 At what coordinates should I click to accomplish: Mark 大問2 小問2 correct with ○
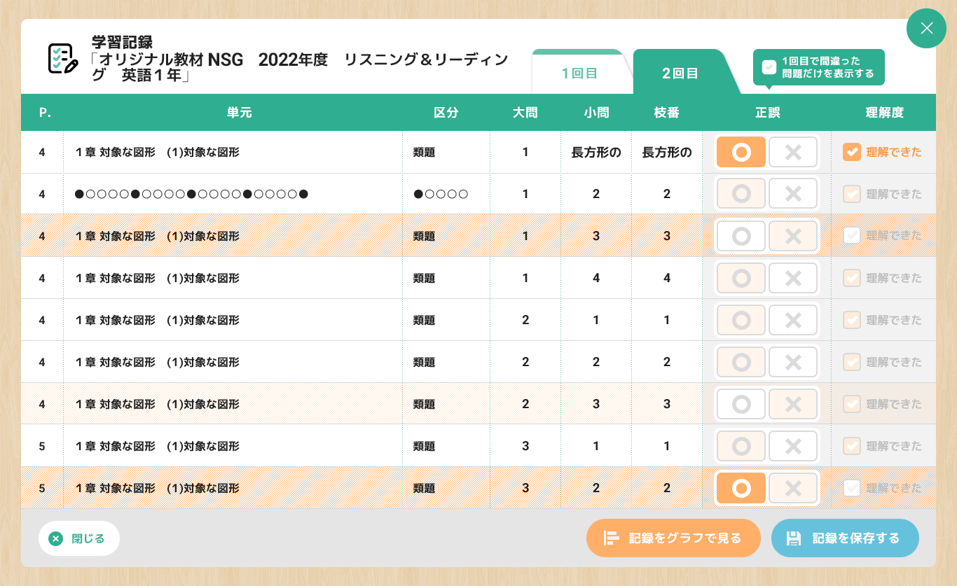[741, 362]
